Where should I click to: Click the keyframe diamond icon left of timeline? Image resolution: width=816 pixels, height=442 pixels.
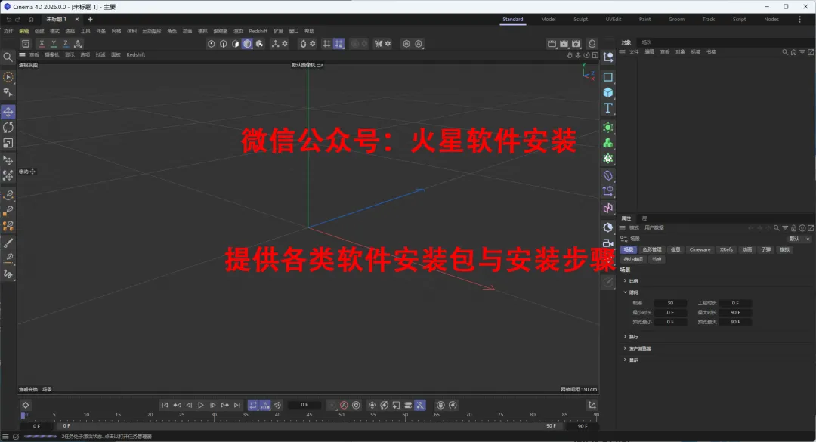26,405
